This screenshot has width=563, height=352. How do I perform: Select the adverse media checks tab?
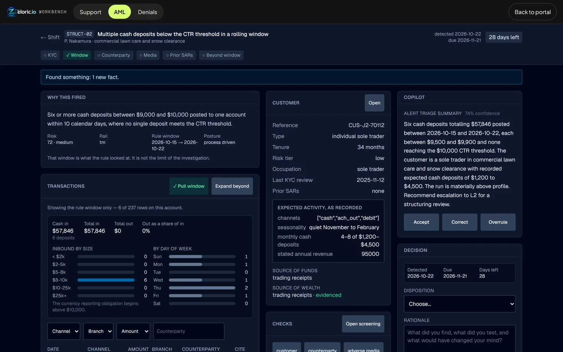364,348
